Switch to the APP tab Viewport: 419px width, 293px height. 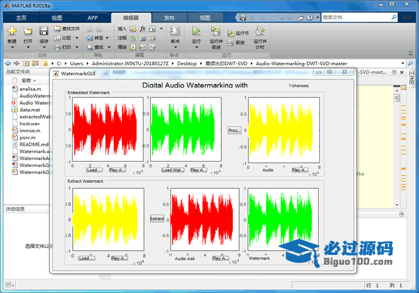[93, 18]
